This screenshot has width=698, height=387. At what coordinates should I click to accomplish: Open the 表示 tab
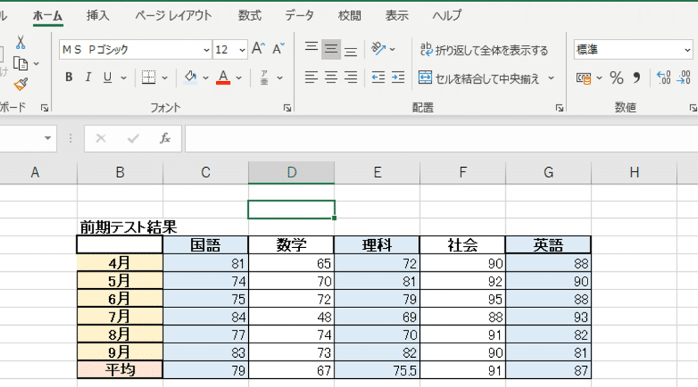397,16
